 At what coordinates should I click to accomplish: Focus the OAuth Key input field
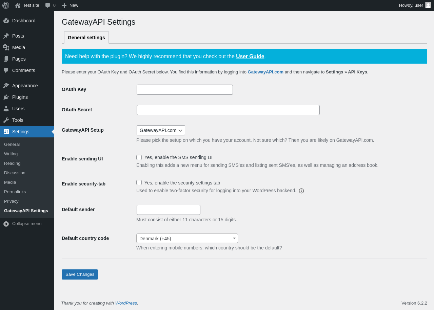(x=185, y=90)
